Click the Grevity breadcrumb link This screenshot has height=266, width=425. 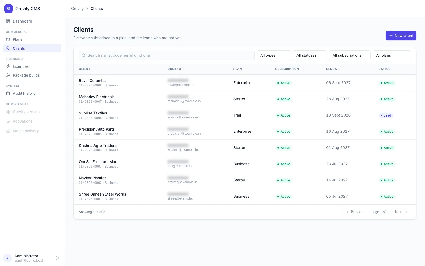[x=77, y=9]
